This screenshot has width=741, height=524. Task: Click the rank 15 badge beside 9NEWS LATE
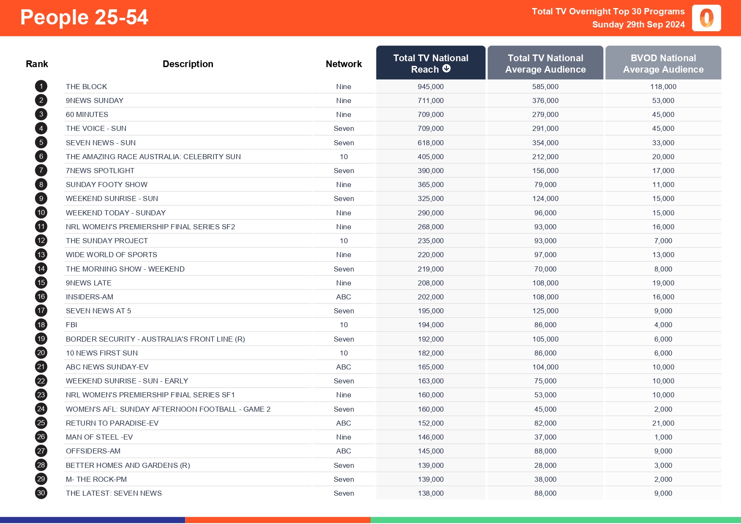pos(41,283)
